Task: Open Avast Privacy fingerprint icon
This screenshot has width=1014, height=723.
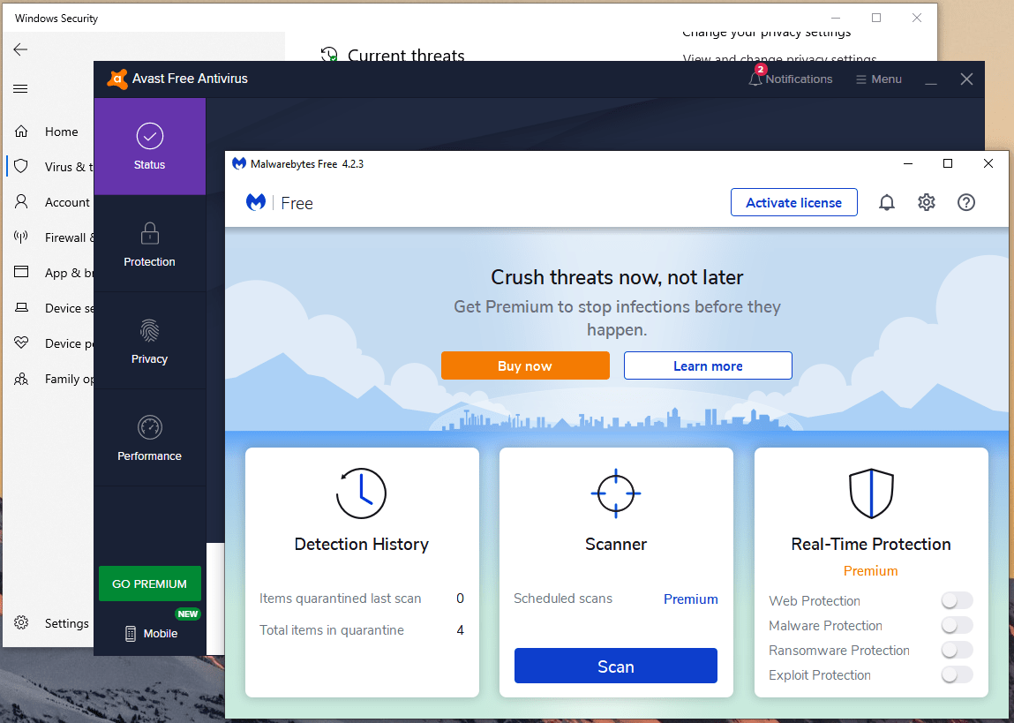Action: pyautogui.click(x=149, y=330)
